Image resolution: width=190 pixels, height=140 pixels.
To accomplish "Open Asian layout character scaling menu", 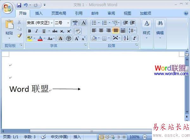I will pyautogui.click(x=117, y=38).
